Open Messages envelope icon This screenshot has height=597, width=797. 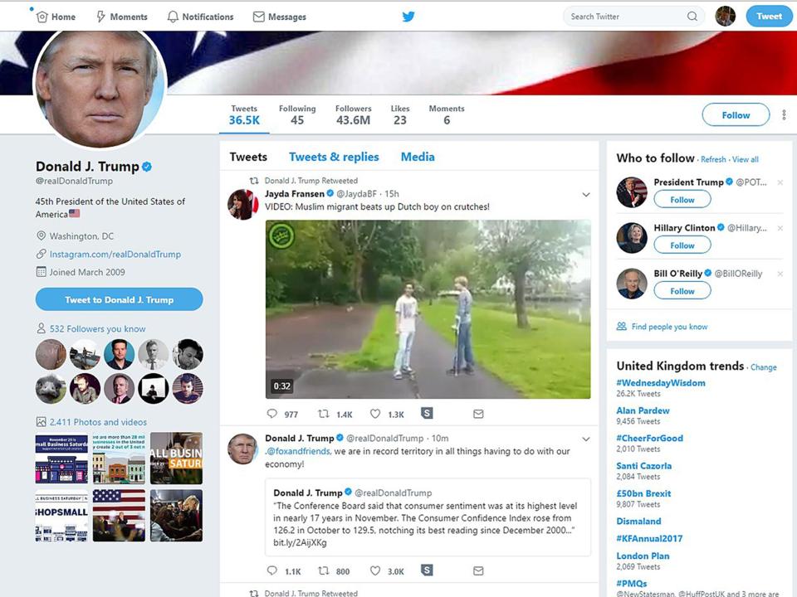pyautogui.click(x=259, y=17)
